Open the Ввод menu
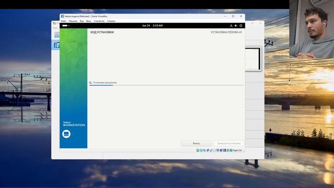This screenshot has width=334, height=188. click(88, 21)
